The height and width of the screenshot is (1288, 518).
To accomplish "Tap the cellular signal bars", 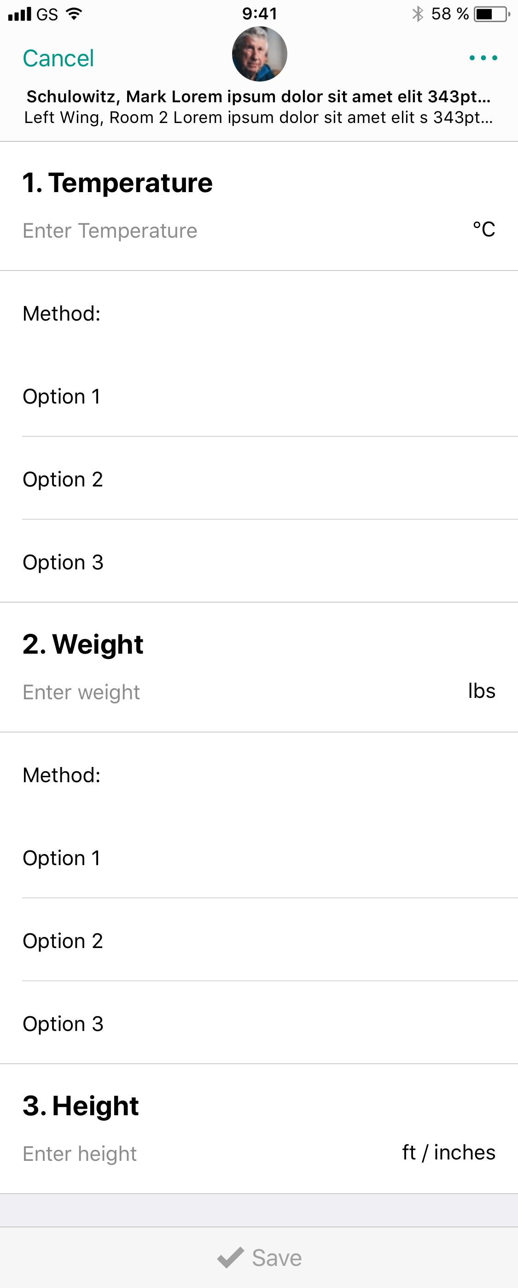I will point(20,14).
